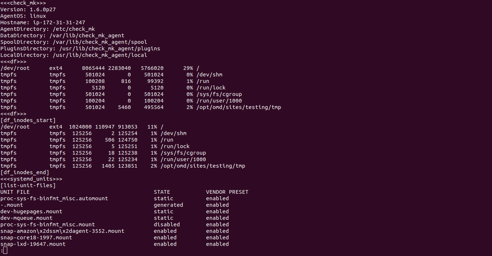Click the plugins directory path

click(x=110, y=49)
